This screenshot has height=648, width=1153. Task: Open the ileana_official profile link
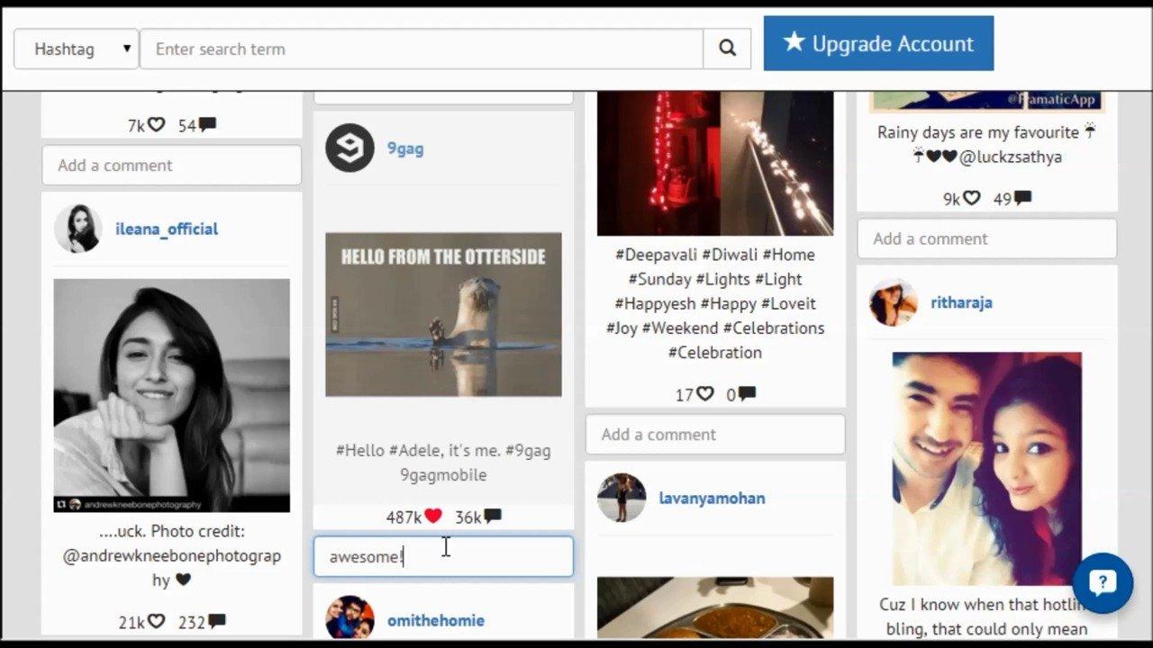[x=167, y=229]
